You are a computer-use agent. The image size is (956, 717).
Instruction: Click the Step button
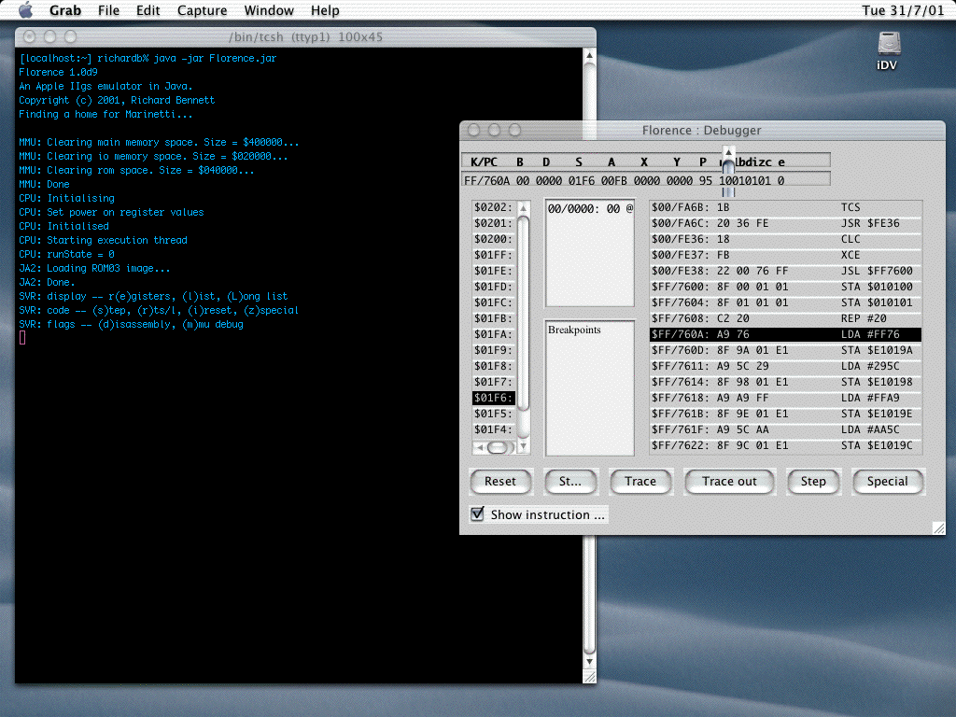click(x=813, y=481)
